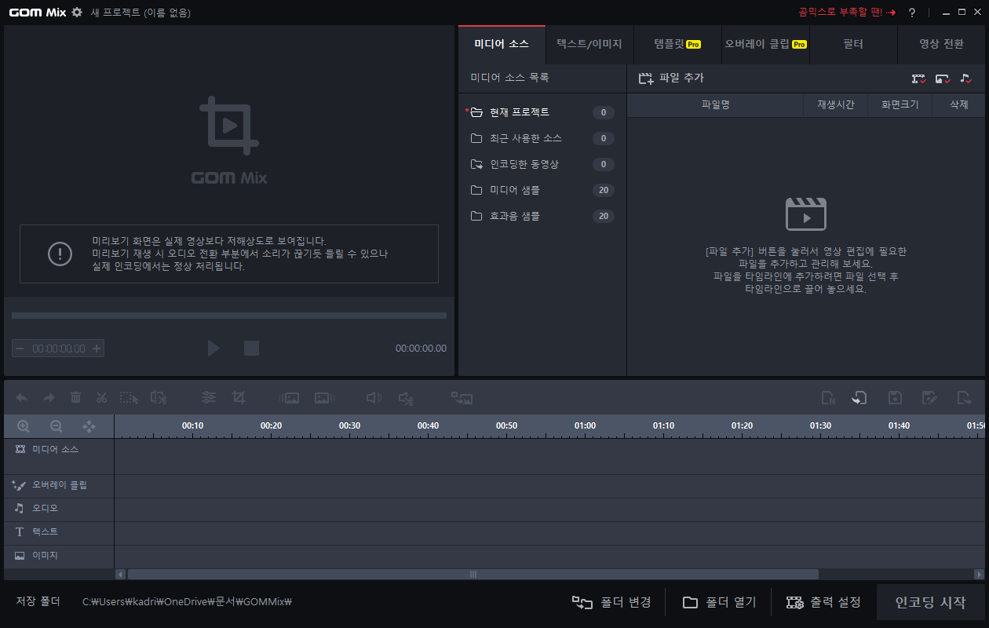The height and width of the screenshot is (628, 989).
Task: Click the save-as floppy pencil icon
Action: coord(930,398)
